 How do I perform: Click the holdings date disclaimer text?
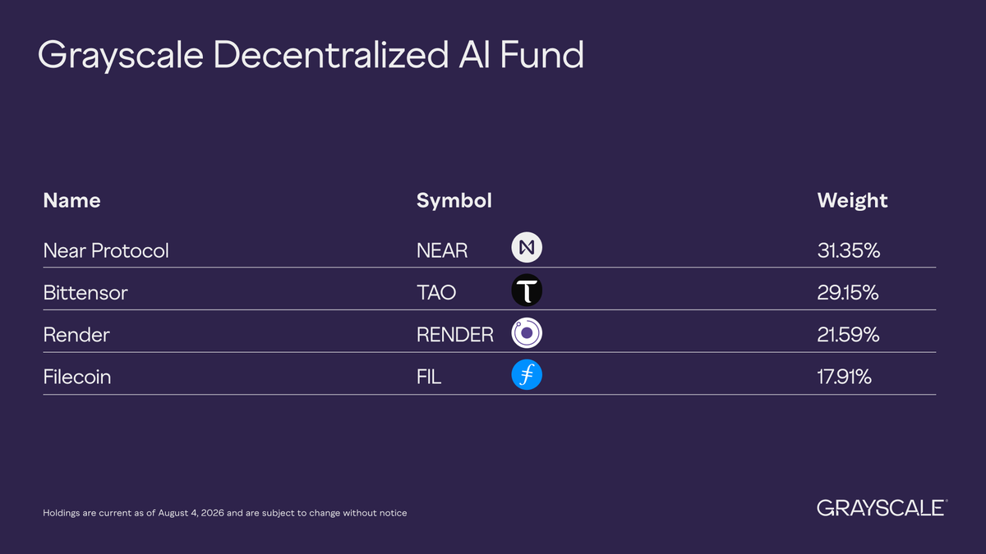[x=224, y=513]
